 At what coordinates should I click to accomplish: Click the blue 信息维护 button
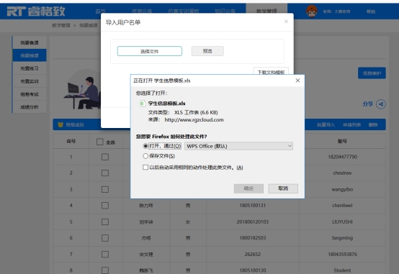click(372, 73)
